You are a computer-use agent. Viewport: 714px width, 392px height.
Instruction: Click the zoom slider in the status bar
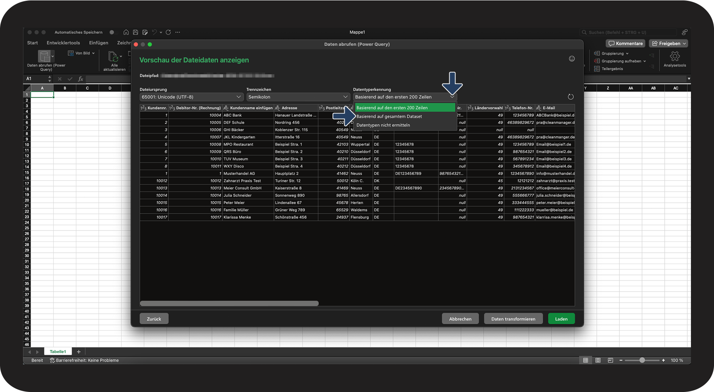pos(642,360)
